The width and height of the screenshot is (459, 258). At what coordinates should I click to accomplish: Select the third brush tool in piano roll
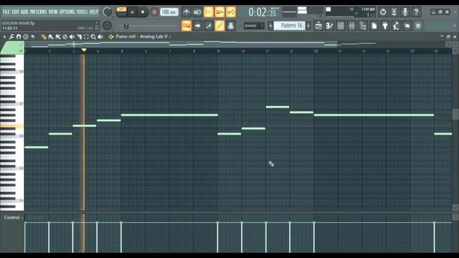58,37
